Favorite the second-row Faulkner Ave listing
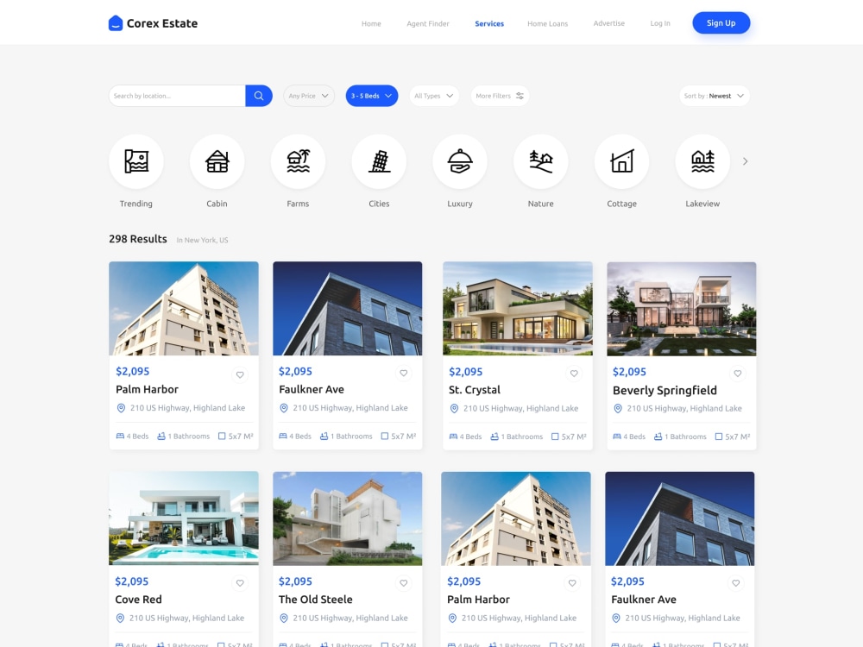 [736, 583]
